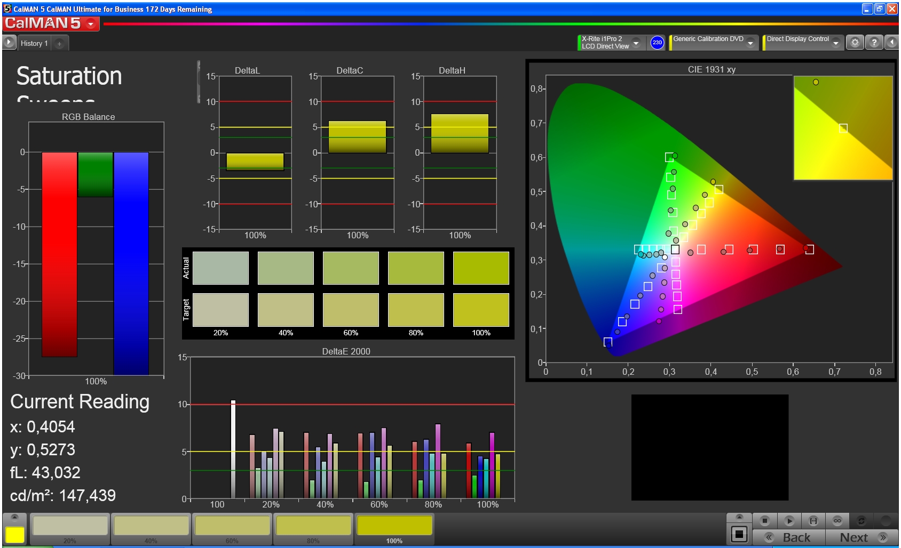Open settings with the gear icon

point(855,43)
